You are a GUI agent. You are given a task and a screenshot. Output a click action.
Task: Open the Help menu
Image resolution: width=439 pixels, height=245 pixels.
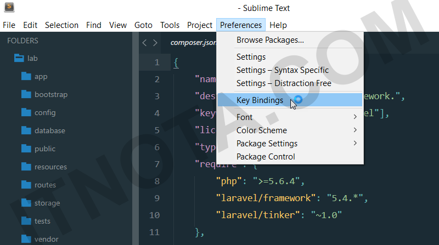[x=278, y=25]
